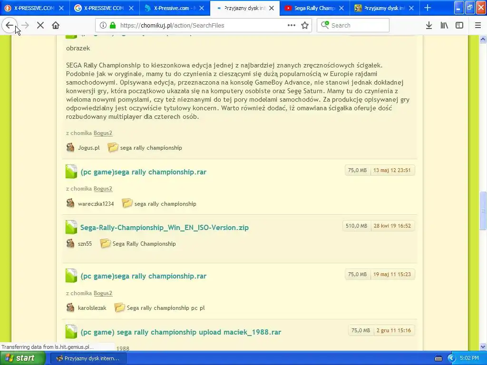Viewport: 487px width, 365px height.
Task: Open sega rally championship upload maciek_1988.rar link
Action: coord(181,332)
